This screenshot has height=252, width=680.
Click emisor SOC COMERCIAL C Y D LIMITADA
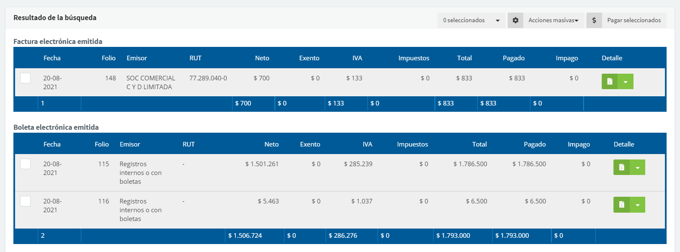[x=151, y=82]
